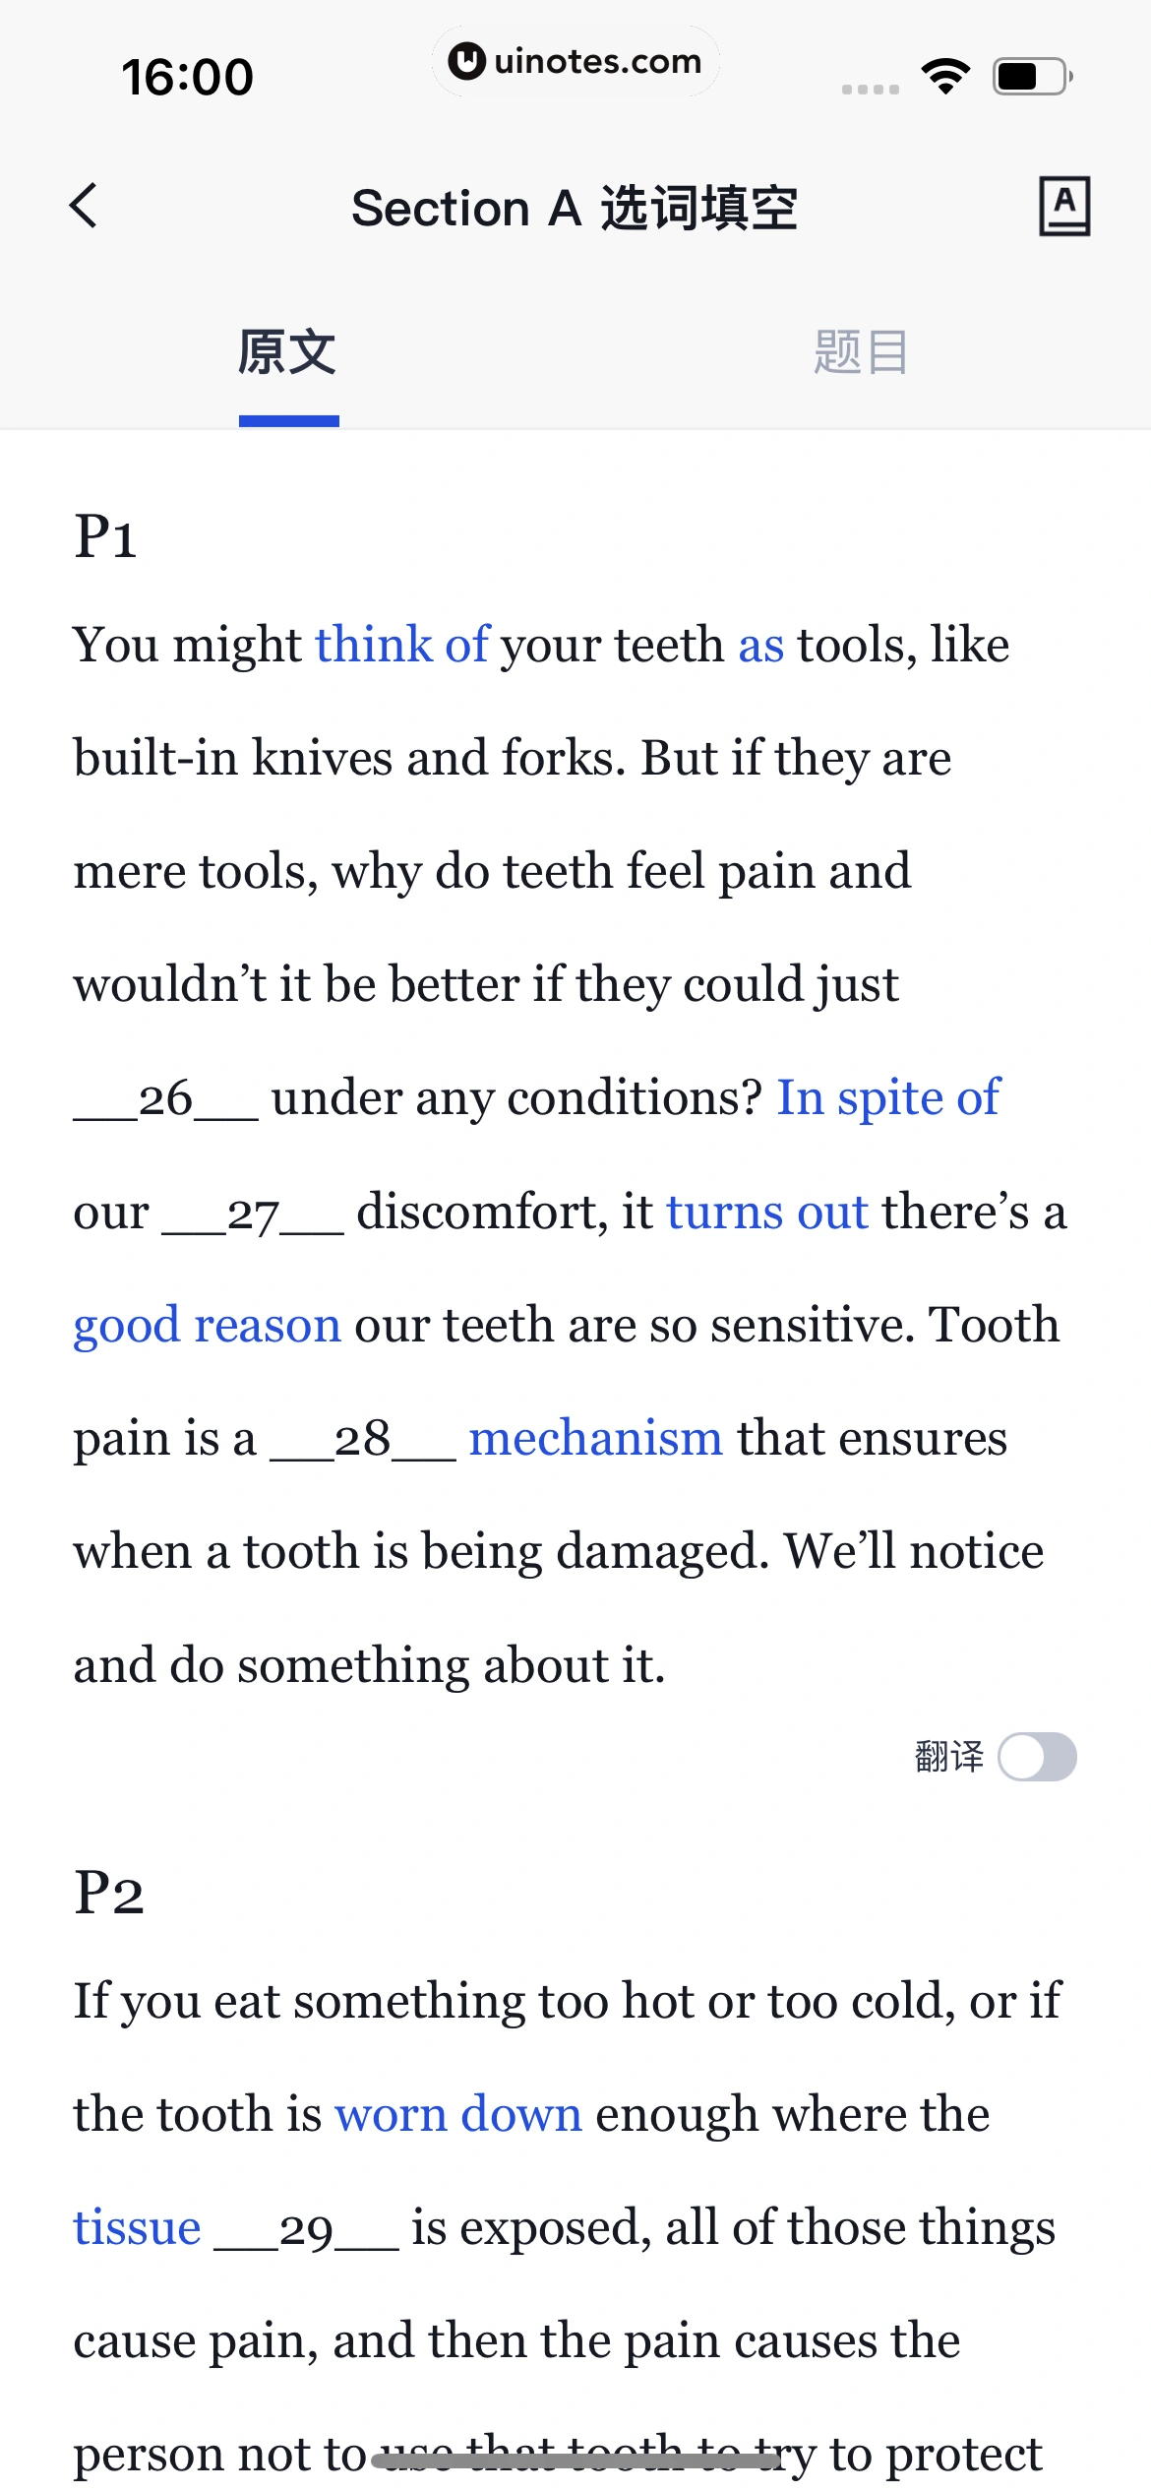
Task: Tap the back arrow icon
Action: pos(85,206)
